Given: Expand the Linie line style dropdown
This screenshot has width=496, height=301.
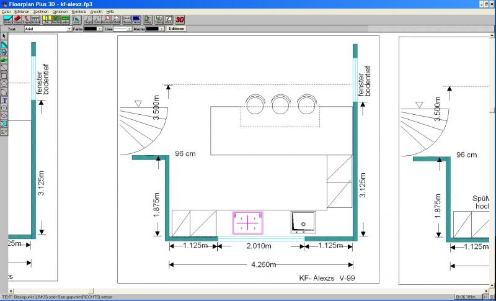Looking at the screenshot, I should click(x=131, y=29).
